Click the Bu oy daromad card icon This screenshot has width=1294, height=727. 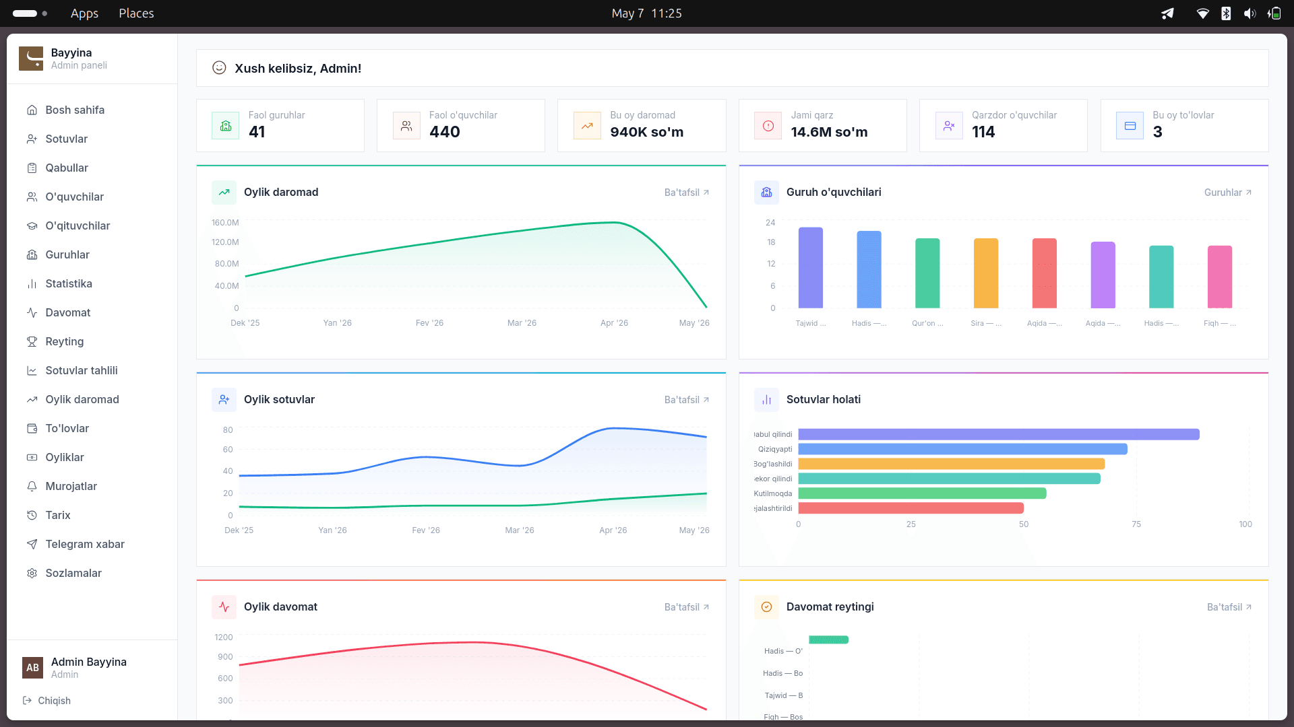[x=587, y=126]
